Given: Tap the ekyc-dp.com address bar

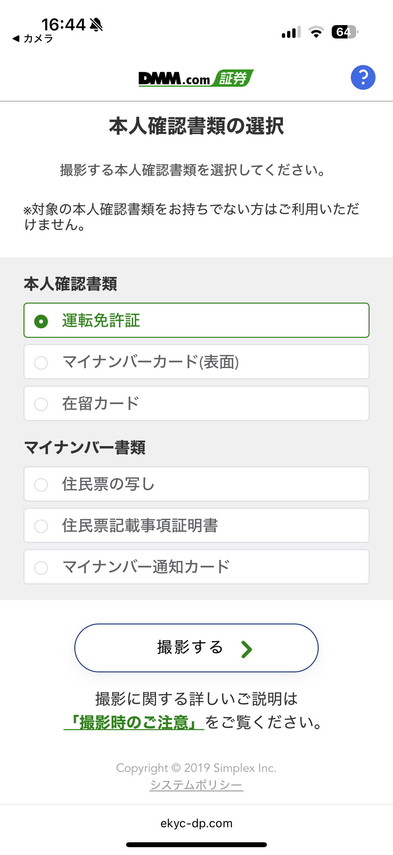Looking at the screenshot, I should 196,823.
